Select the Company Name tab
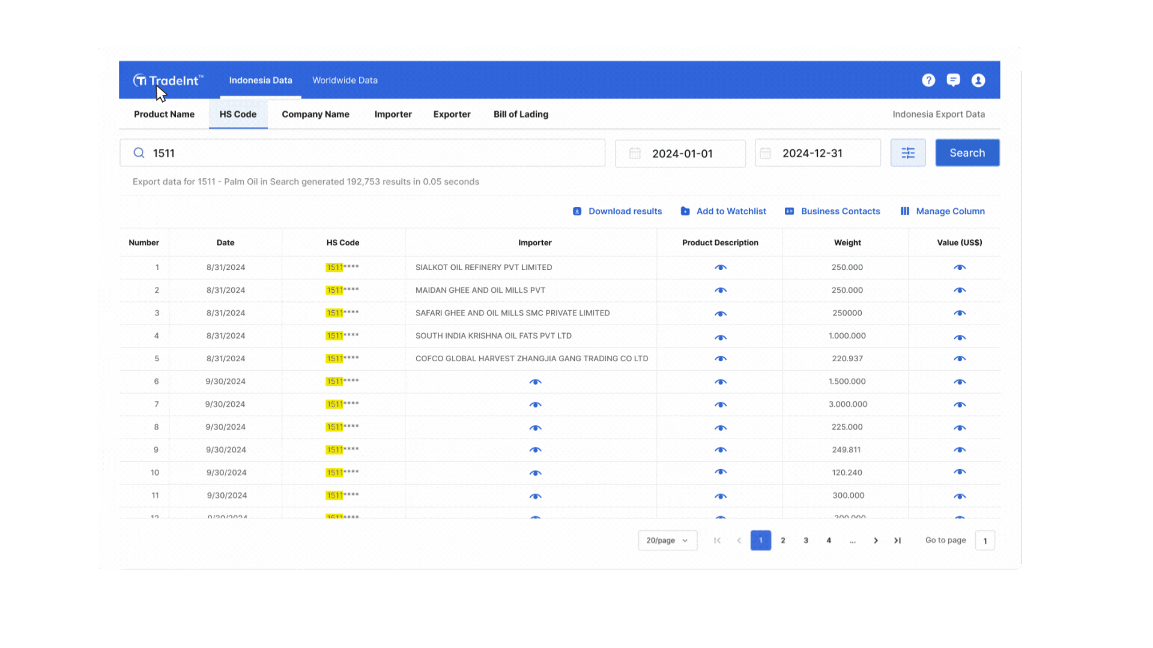Screen dimensions: 1153x648 [x=315, y=114]
